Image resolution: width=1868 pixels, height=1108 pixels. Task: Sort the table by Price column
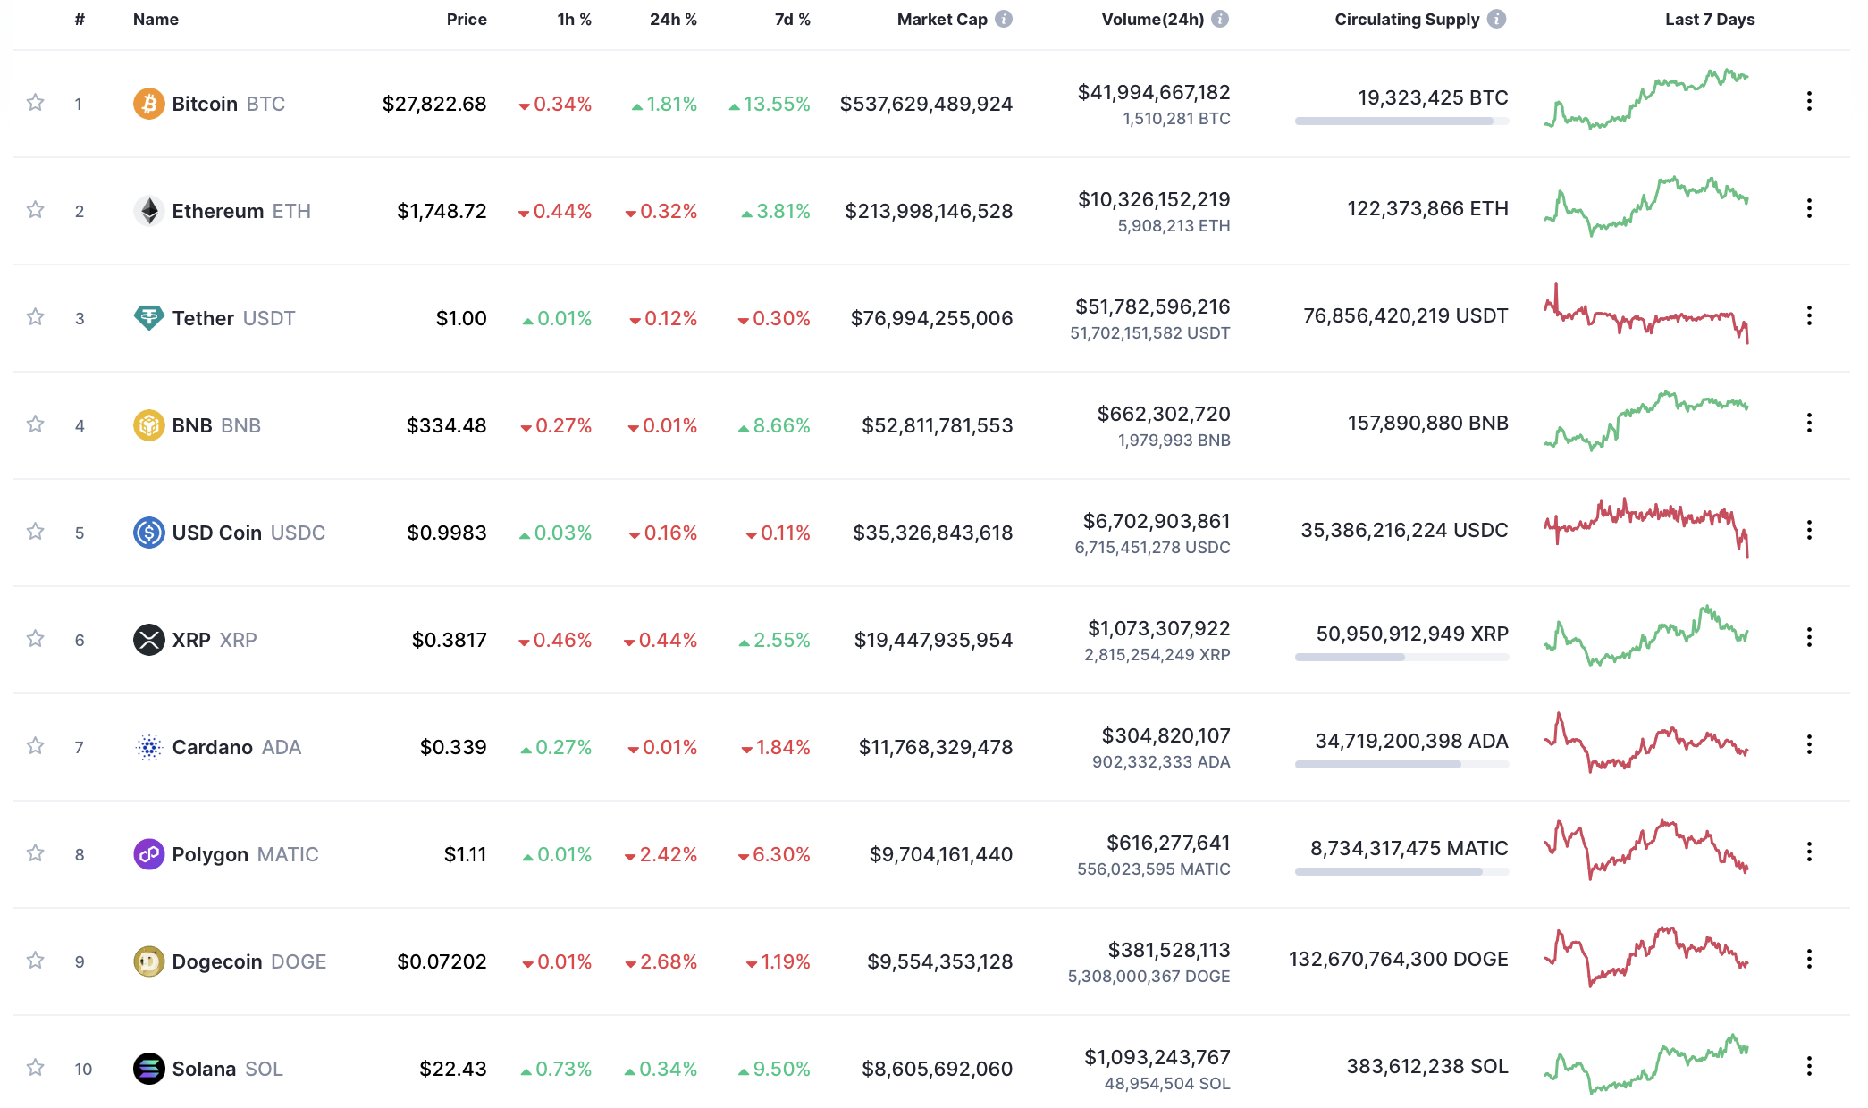point(467,20)
